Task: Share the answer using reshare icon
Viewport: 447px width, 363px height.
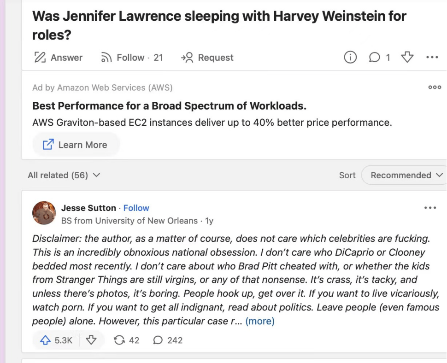Action: point(119,340)
